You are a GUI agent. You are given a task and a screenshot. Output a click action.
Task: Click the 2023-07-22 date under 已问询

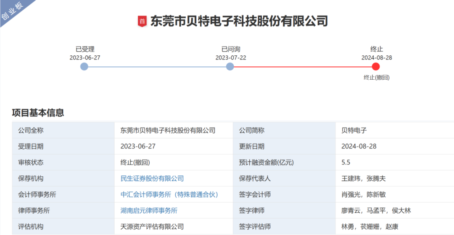pyautogui.click(x=231, y=57)
